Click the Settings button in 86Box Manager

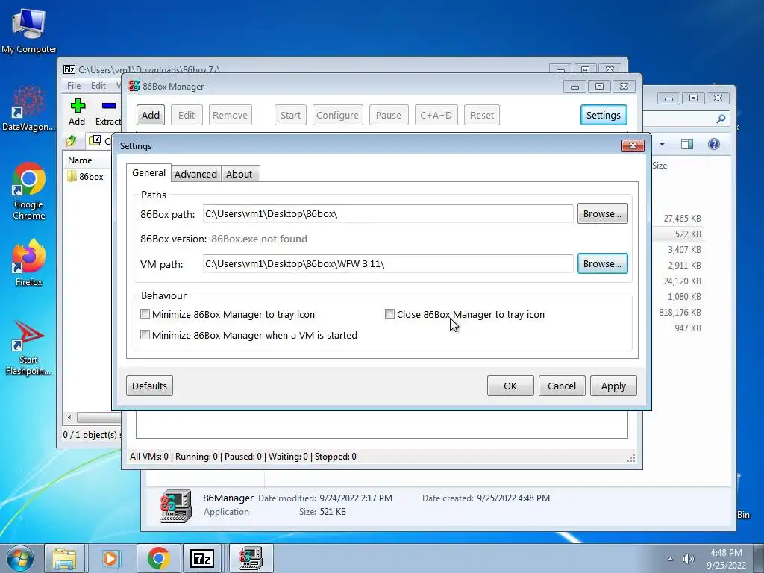pyautogui.click(x=603, y=115)
